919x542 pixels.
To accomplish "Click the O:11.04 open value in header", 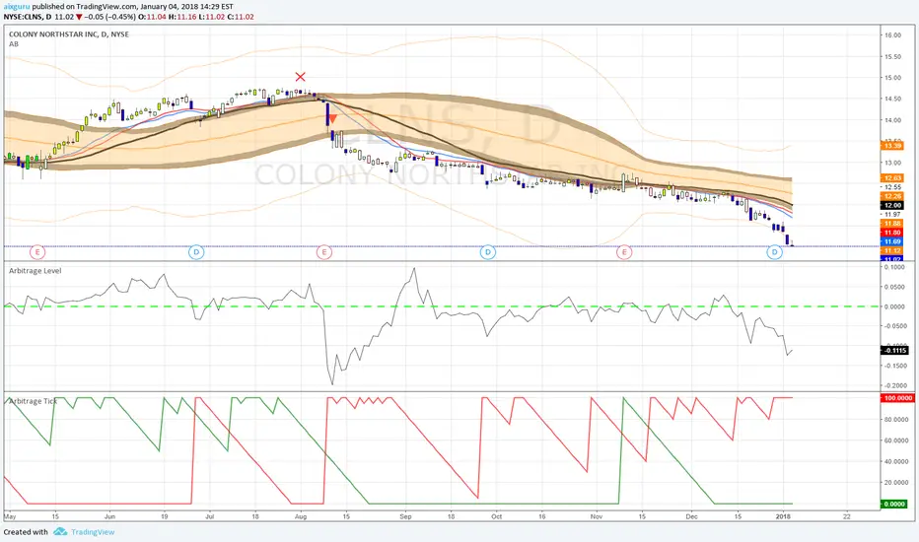I will pos(153,17).
